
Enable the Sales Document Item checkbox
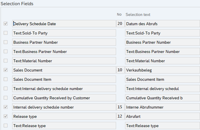point(5,79)
